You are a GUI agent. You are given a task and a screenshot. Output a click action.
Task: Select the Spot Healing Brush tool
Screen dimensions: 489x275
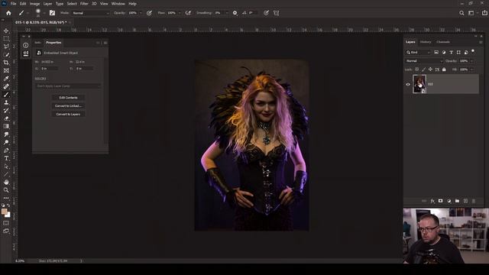6,86
